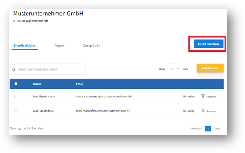Select page 1 in pagination
This screenshot has width=245, height=153.
(x=208, y=128)
